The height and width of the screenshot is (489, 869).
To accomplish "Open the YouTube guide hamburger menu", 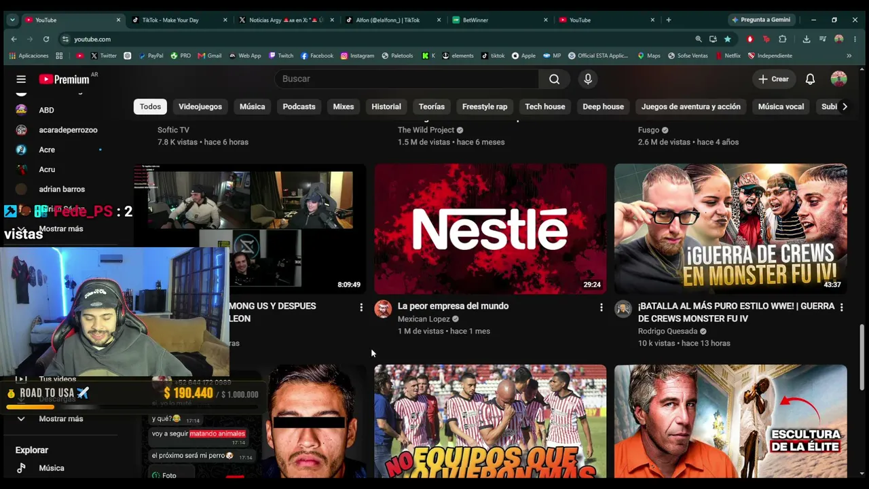I will tap(21, 79).
